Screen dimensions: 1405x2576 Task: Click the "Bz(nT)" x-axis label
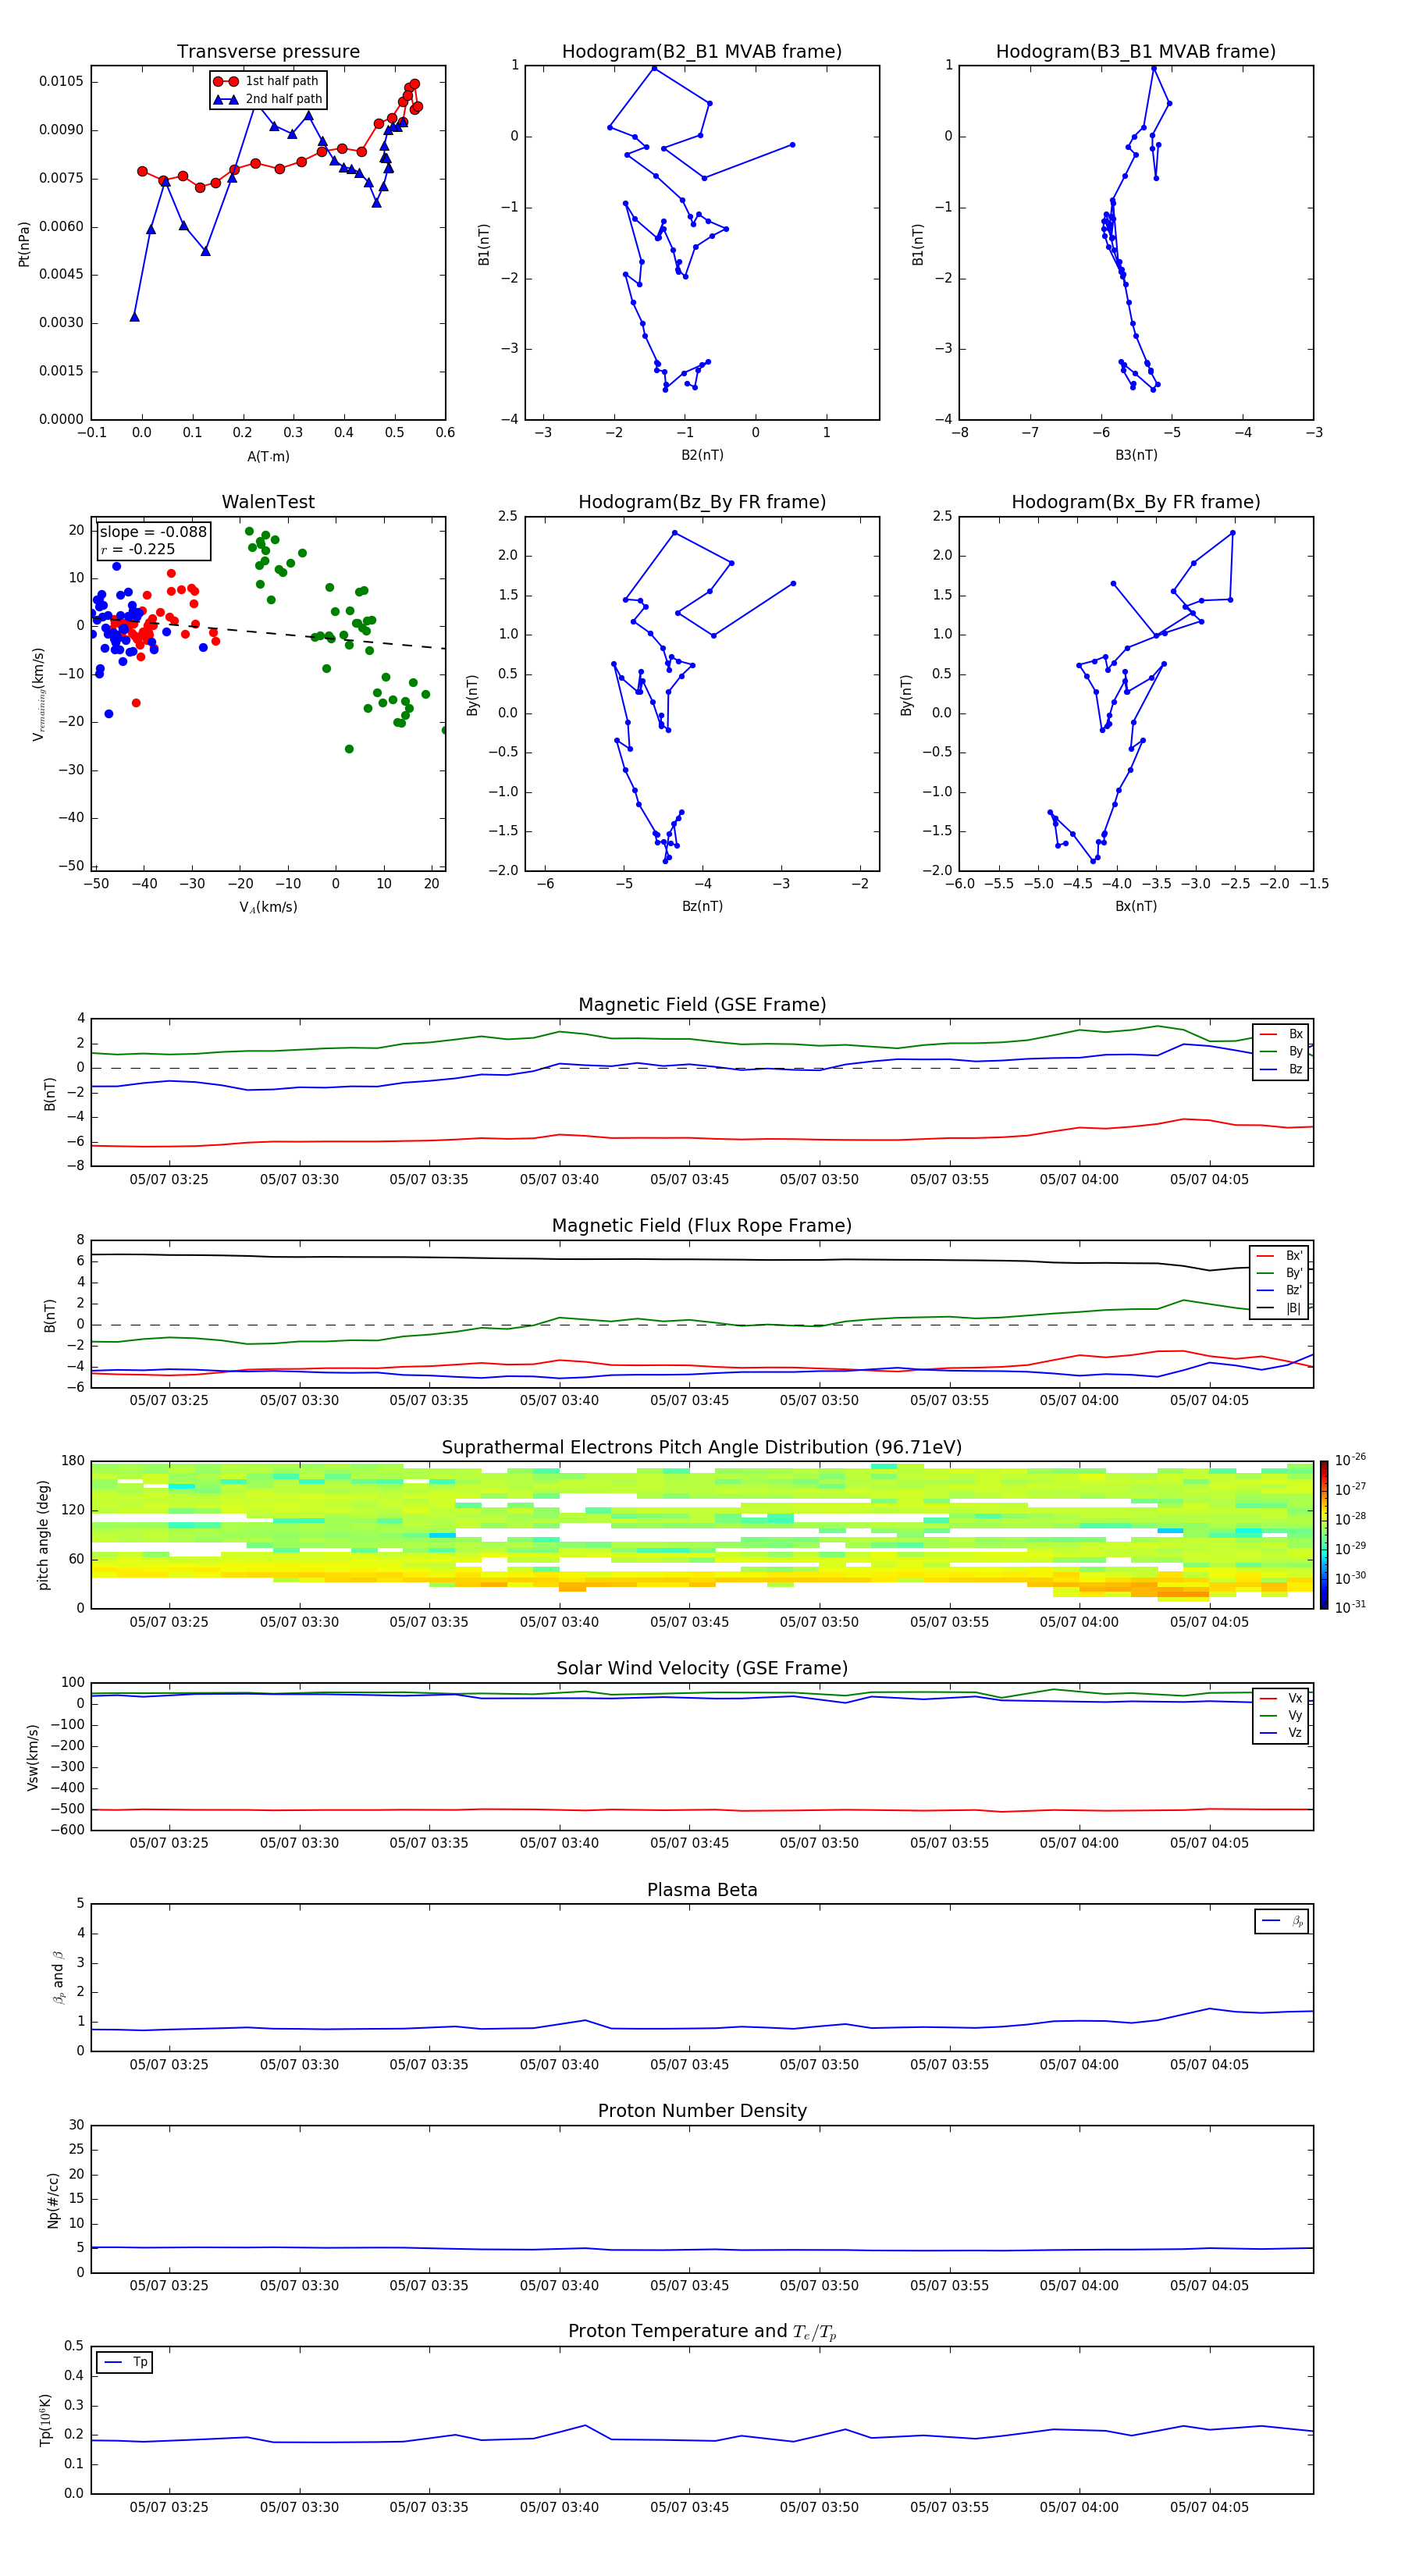pos(702,906)
